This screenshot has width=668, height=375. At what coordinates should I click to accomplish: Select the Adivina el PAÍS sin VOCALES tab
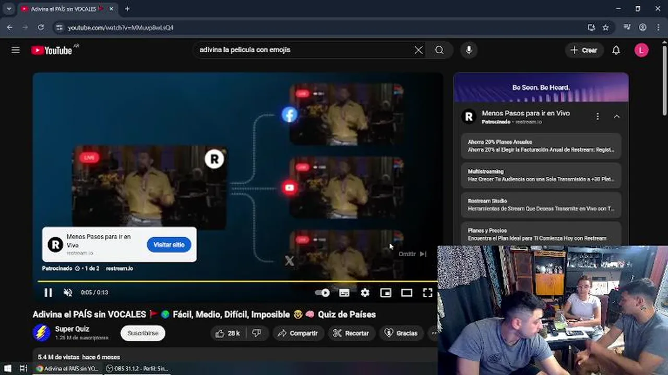(63, 9)
